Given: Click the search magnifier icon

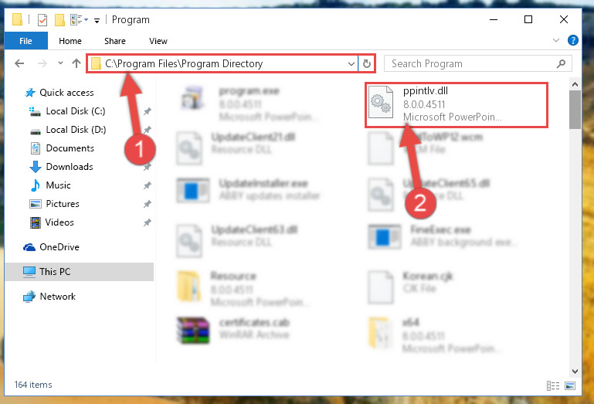Looking at the screenshot, I should click(561, 63).
